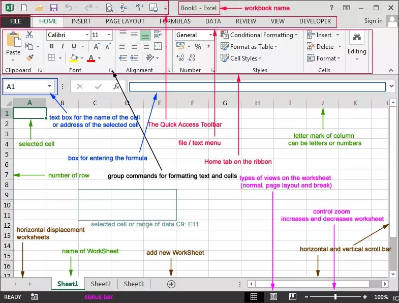The width and height of the screenshot is (399, 303).
Task: Toggle Underline formatting
Action: [x=74, y=46]
